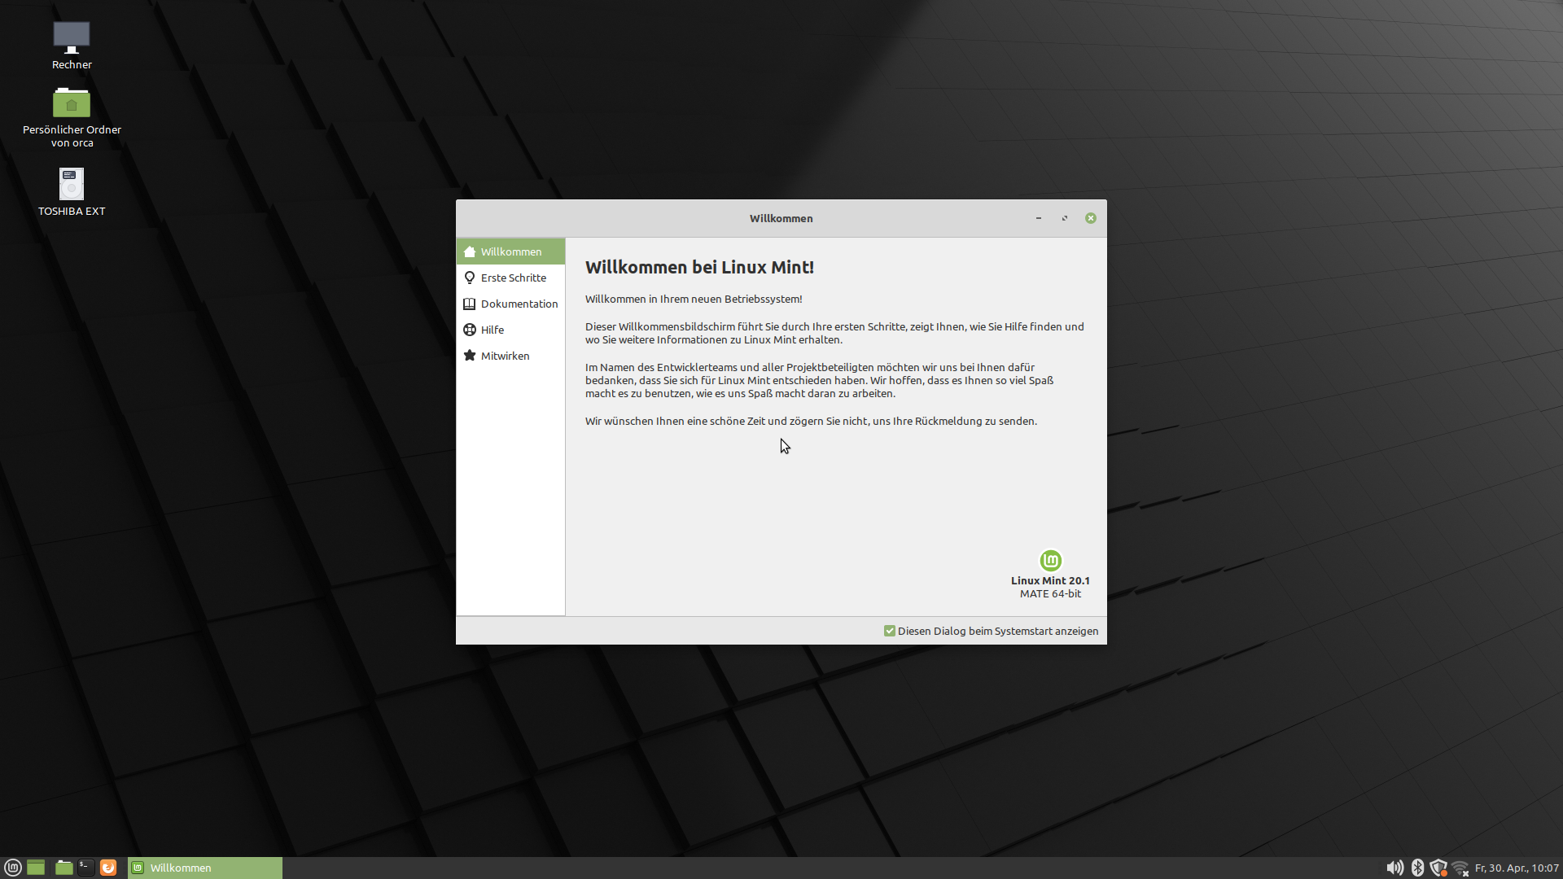
Task: Click the Linux Mint logo above version text
Action: 1050,561
